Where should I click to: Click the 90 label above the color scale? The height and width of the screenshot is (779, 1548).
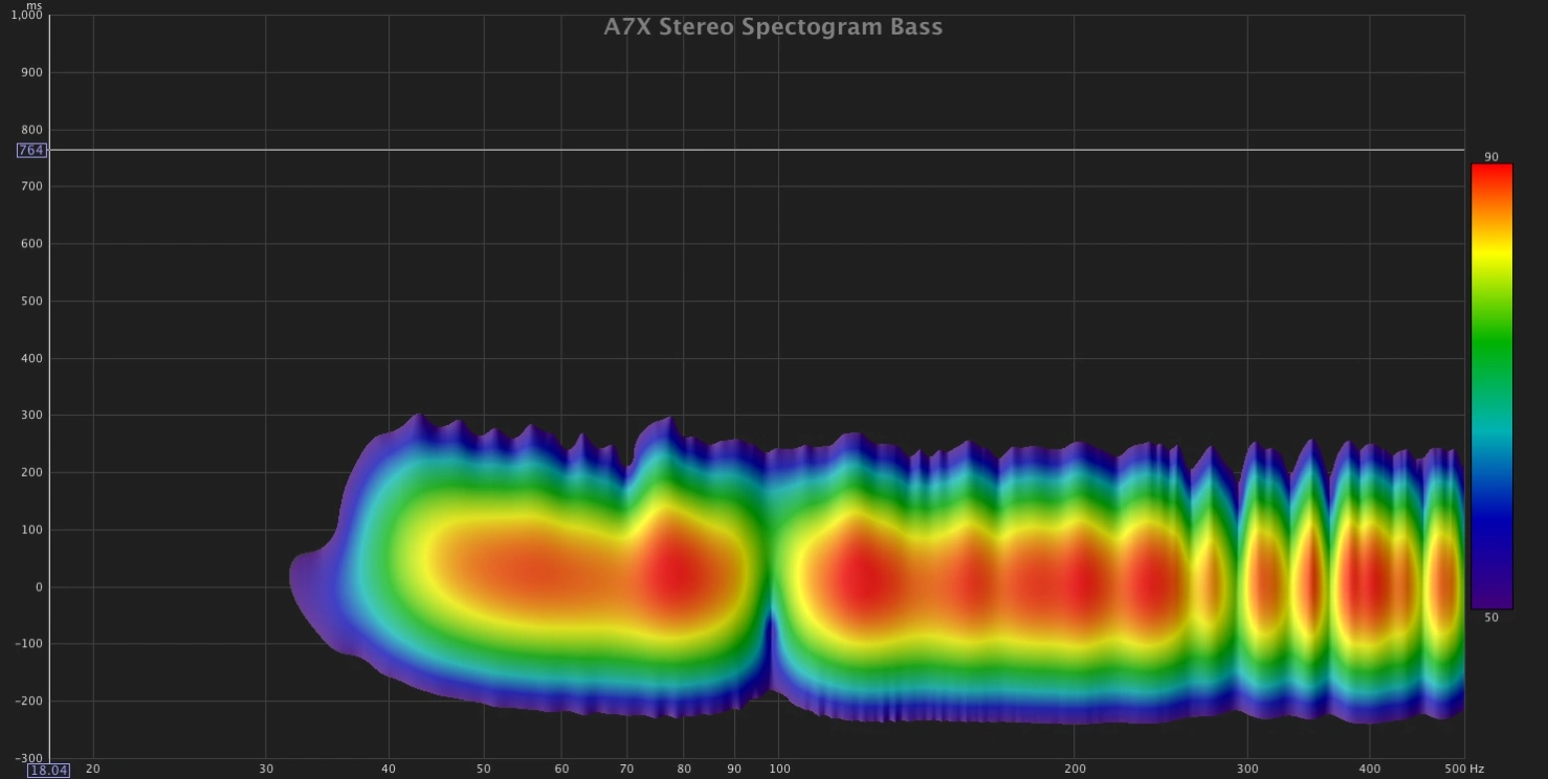tap(1491, 157)
